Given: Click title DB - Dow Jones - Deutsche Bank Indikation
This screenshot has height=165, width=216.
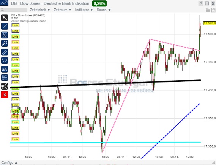Looking at the screenshot, I should (50, 3).
